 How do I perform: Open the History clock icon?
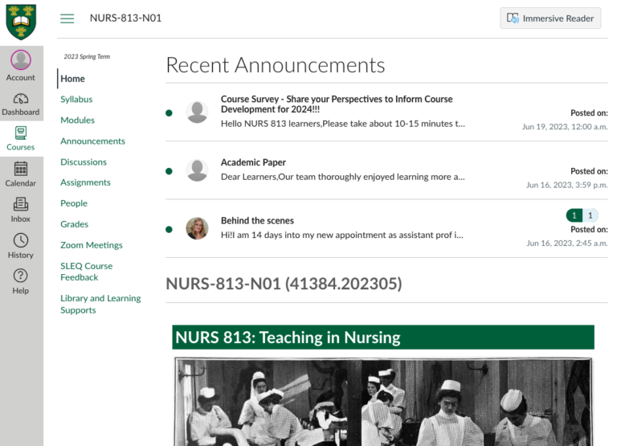click(21, 240)
